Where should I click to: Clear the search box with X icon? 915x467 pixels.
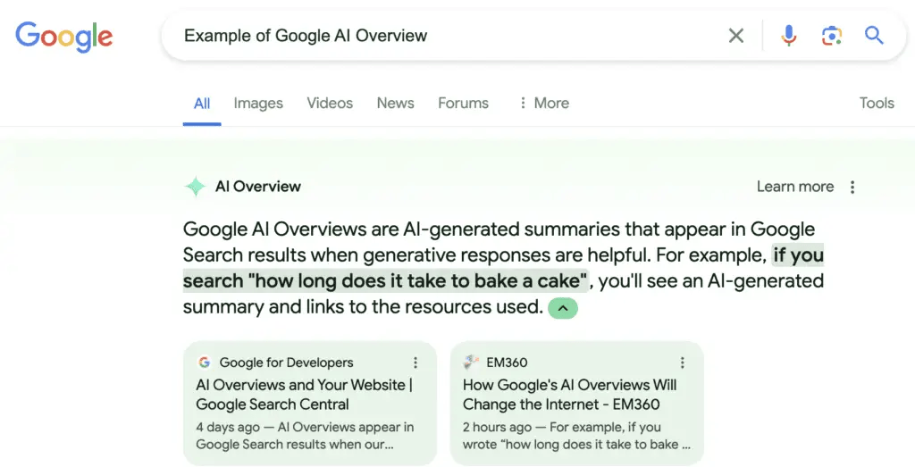pyautogui.click(x=736, y=36)
